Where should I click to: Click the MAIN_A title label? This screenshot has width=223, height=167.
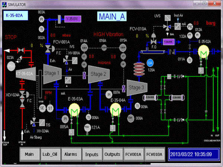[112, 16]
